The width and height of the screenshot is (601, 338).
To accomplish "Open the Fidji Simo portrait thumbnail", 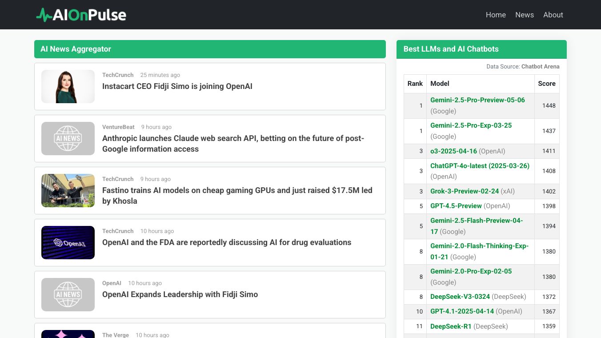I will [68, 86].
